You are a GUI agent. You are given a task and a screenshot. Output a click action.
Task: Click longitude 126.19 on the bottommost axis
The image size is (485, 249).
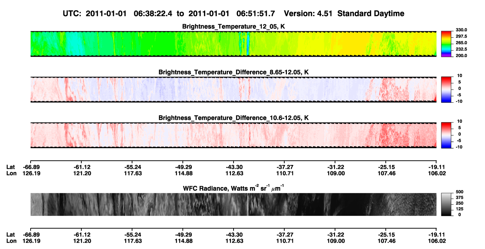[x=31, y=241]
